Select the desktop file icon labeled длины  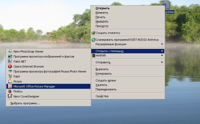tap(166, 4)
